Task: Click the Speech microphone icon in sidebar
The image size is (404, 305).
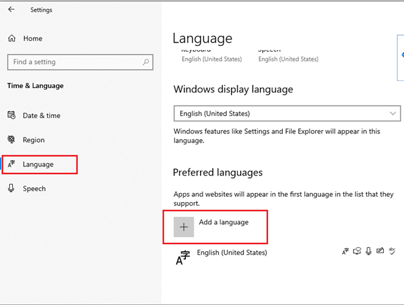Action: 12,188
